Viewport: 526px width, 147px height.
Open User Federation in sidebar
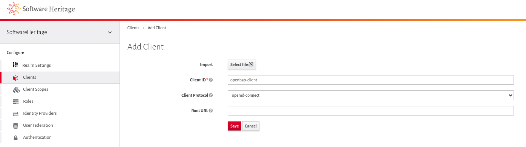pyautogui.click(x=60, y=125)
